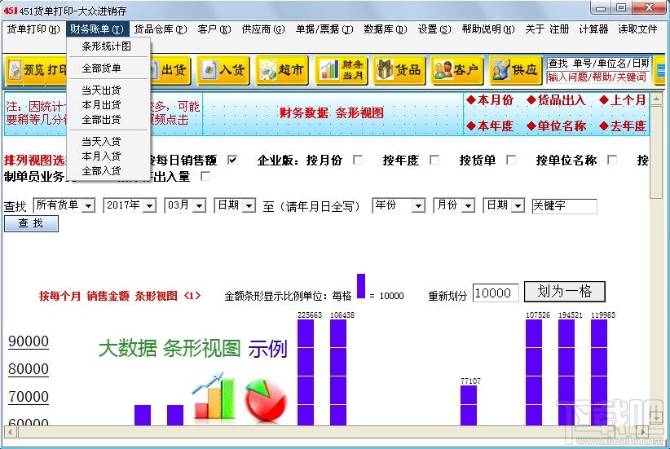Open the 客户 menu in menu bar
Image resolution: width=670 pixels, height=449 pixels.
point(214,29)
